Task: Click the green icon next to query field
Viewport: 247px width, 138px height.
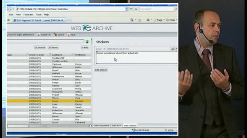Action: click(x=87, y=42)
